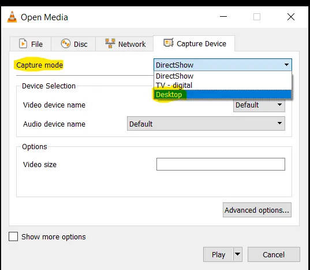Click the Network tab icon
This screenshot has height=270, width=310.
click(110, 43)
